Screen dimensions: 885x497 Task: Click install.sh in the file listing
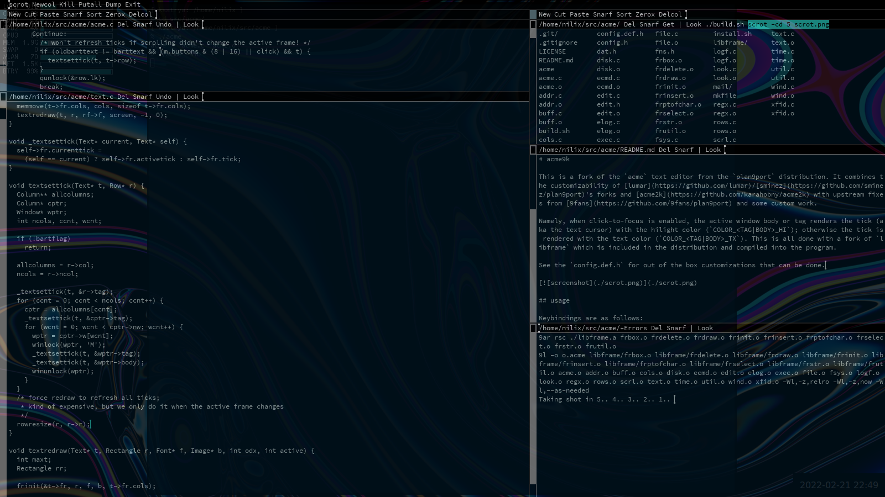pyautogui.click(x=732, y=34)
